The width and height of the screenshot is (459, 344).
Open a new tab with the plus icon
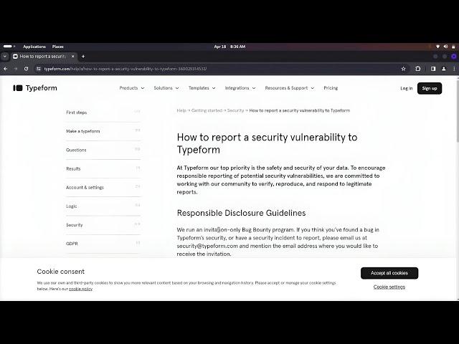point(83,57)
